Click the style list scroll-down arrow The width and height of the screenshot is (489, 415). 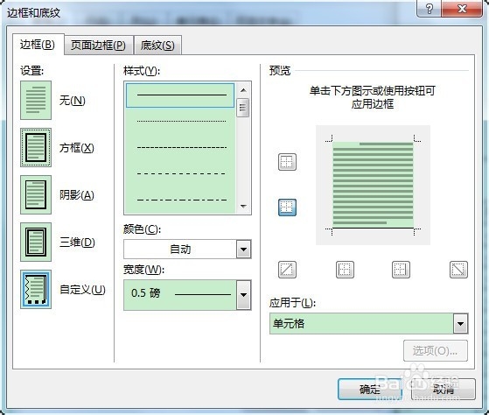[243, 207]
